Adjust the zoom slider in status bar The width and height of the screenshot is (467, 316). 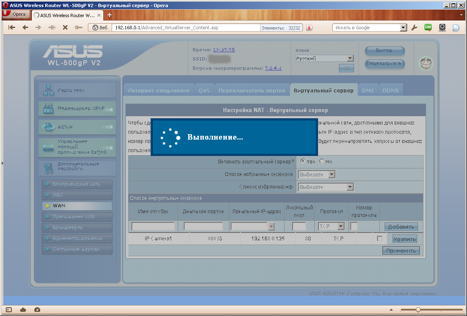click(418, 310)
